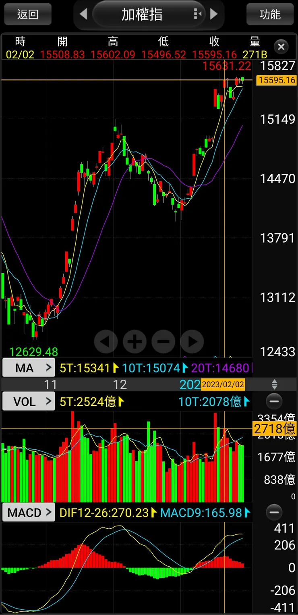This screenshot has height=615, width=298.
Task: Tap the volume value 271B
Action: pos(255,54)
